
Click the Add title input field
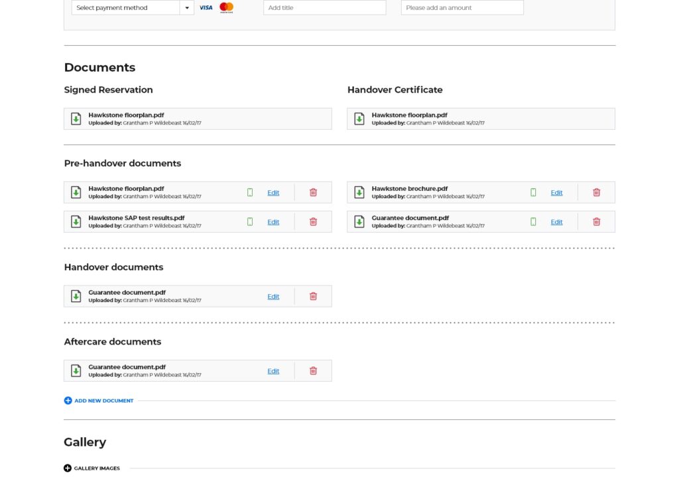tap(324, 8)
